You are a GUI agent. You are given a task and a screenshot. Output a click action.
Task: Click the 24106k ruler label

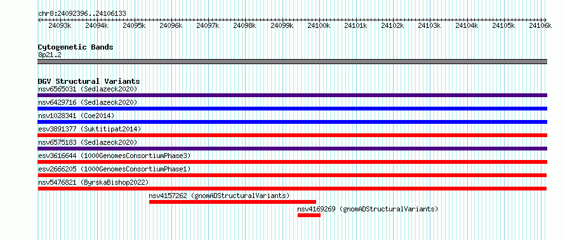[x=540, y=25]
